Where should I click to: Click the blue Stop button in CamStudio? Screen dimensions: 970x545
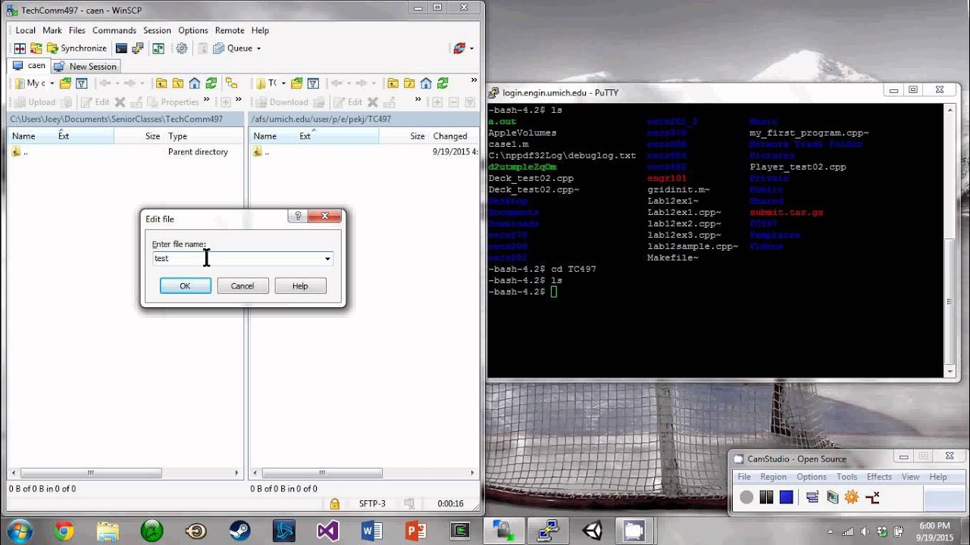[x=786, y=497]
